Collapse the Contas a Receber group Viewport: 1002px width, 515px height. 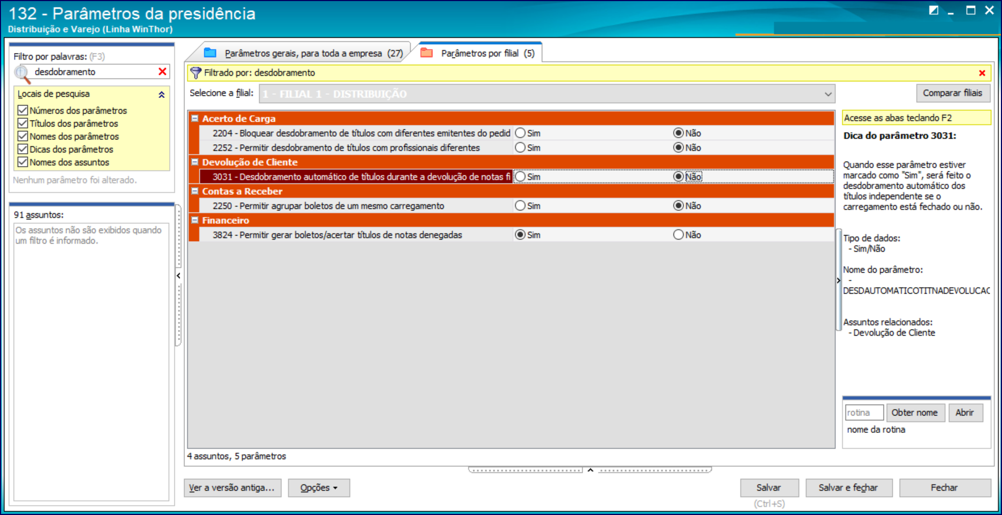pos(195,191)
